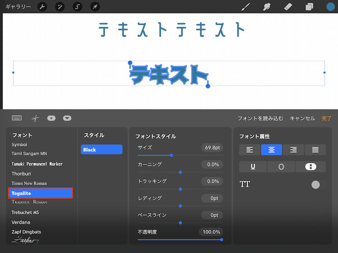Select the Tamil Sangam MN font
338x253 pixels.
tap(29, 153)
